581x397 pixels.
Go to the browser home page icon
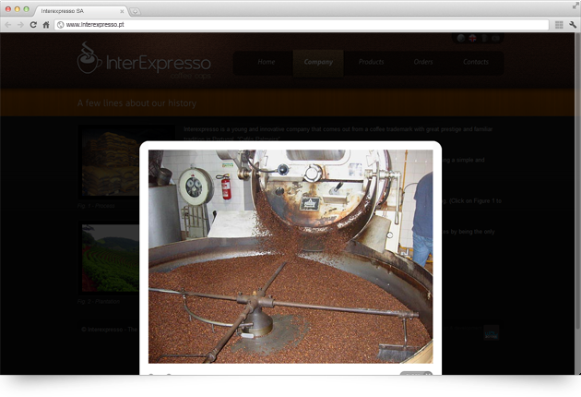pos(46,25)
